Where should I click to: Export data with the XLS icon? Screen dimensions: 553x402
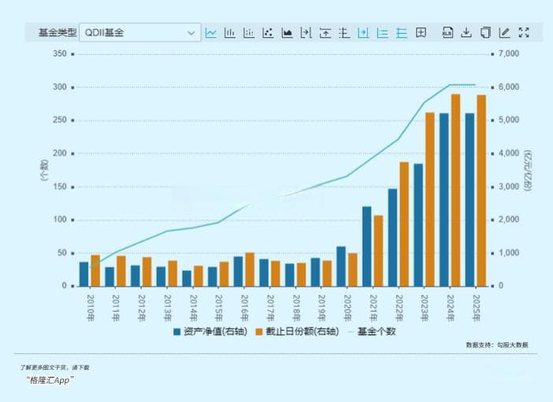(447, 32)
